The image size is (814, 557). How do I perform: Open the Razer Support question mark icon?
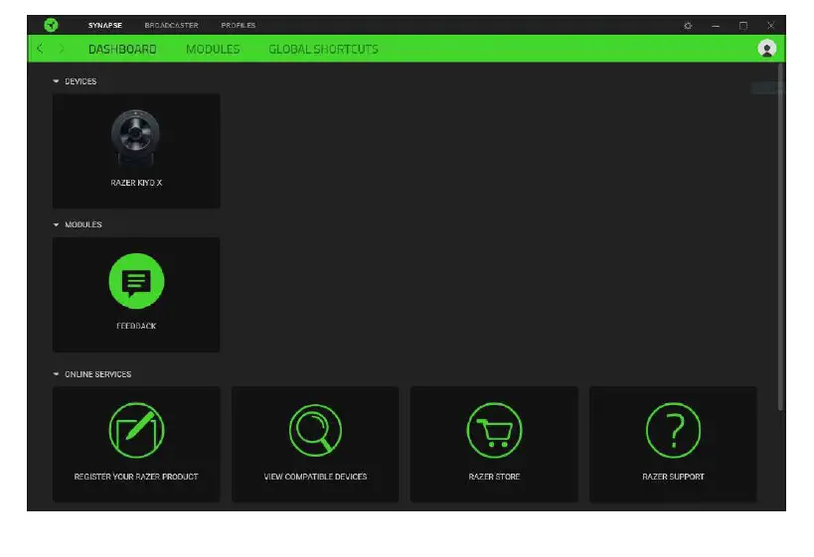coord(673,431)
